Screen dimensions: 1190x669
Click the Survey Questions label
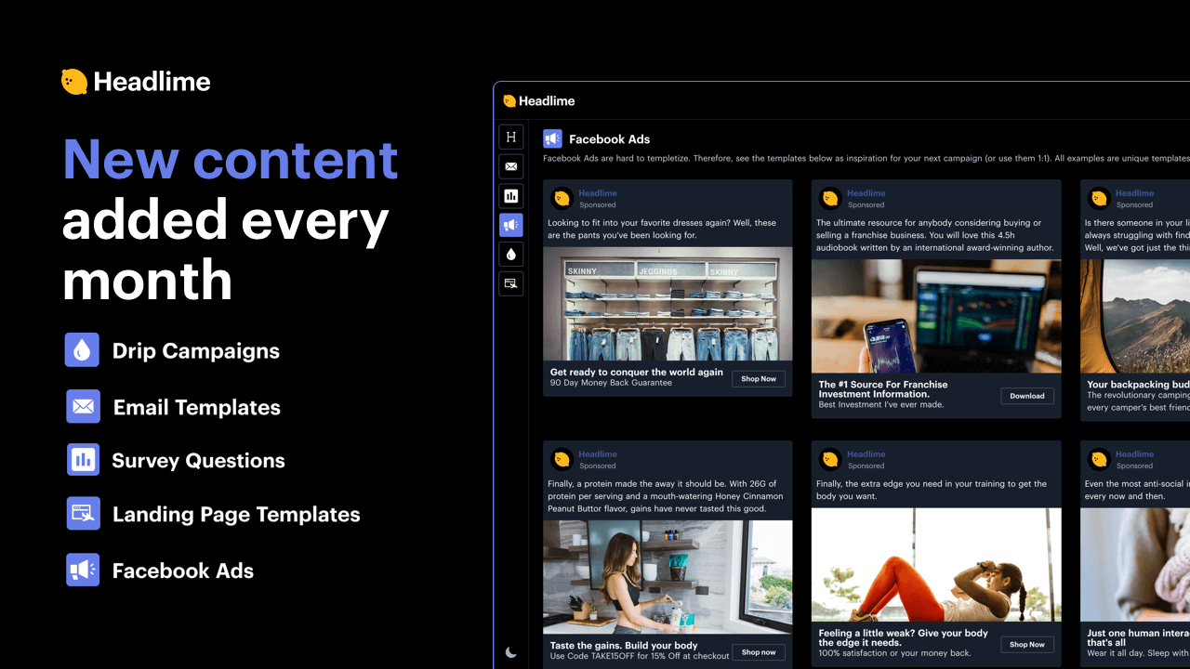click(199, 461)
